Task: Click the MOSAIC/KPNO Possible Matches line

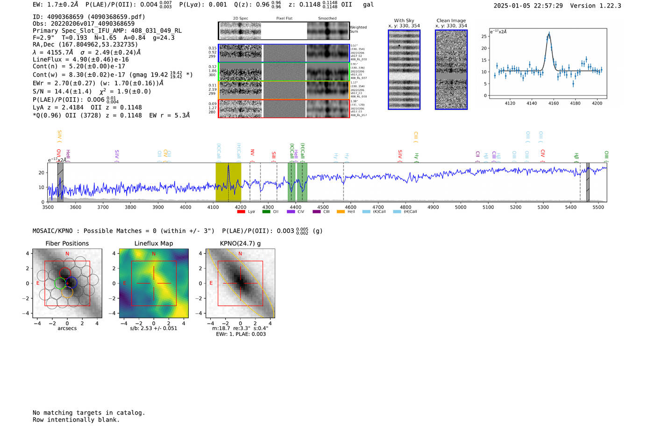Action: [x=178, y=231]
